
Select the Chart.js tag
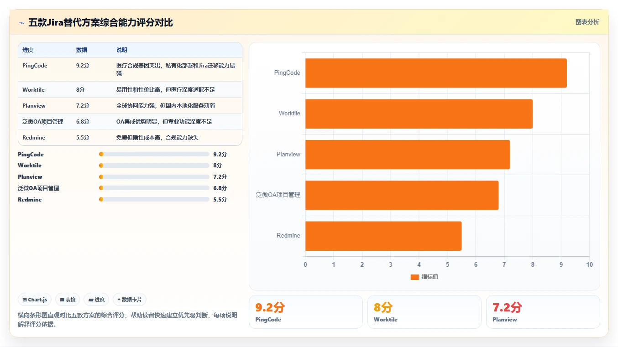coord(35,300)
